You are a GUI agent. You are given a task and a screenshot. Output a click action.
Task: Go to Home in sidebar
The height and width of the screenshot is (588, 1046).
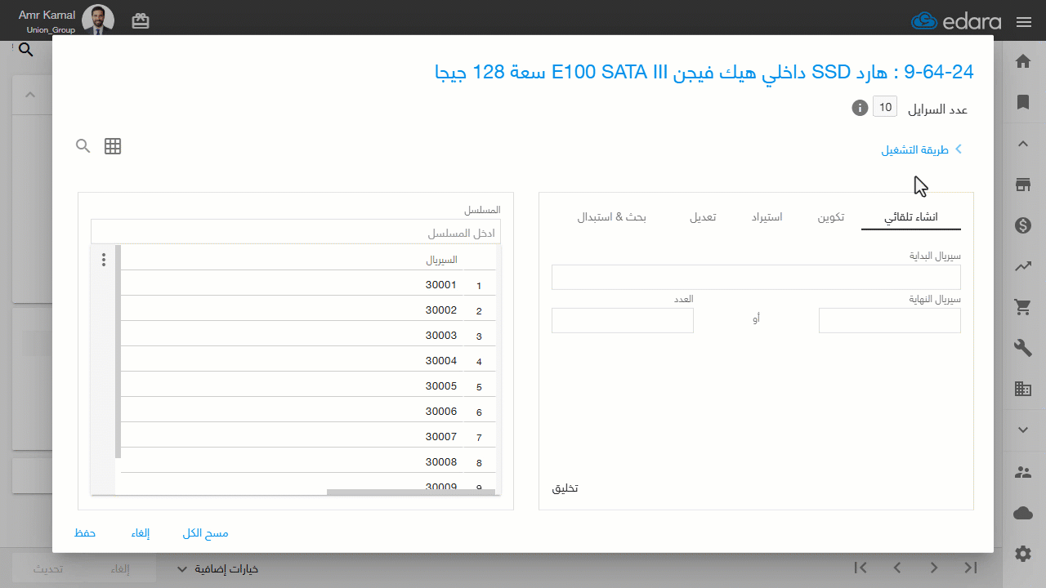(x=1022, y=61)
